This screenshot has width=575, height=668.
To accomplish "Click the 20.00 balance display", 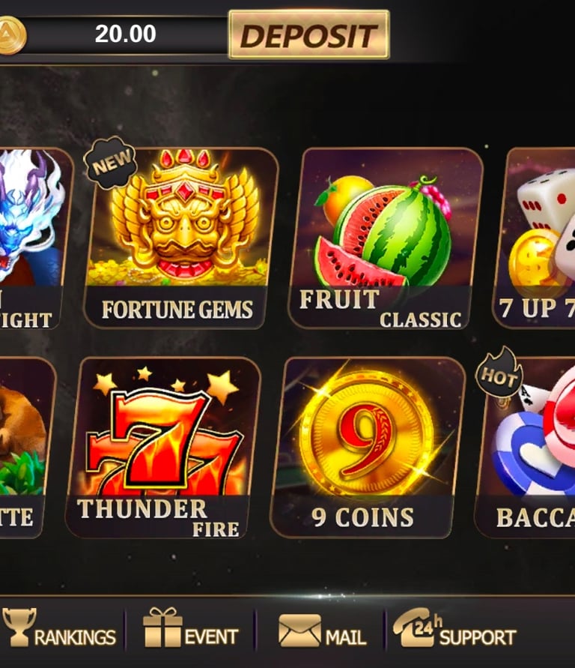I will point(126,34).
